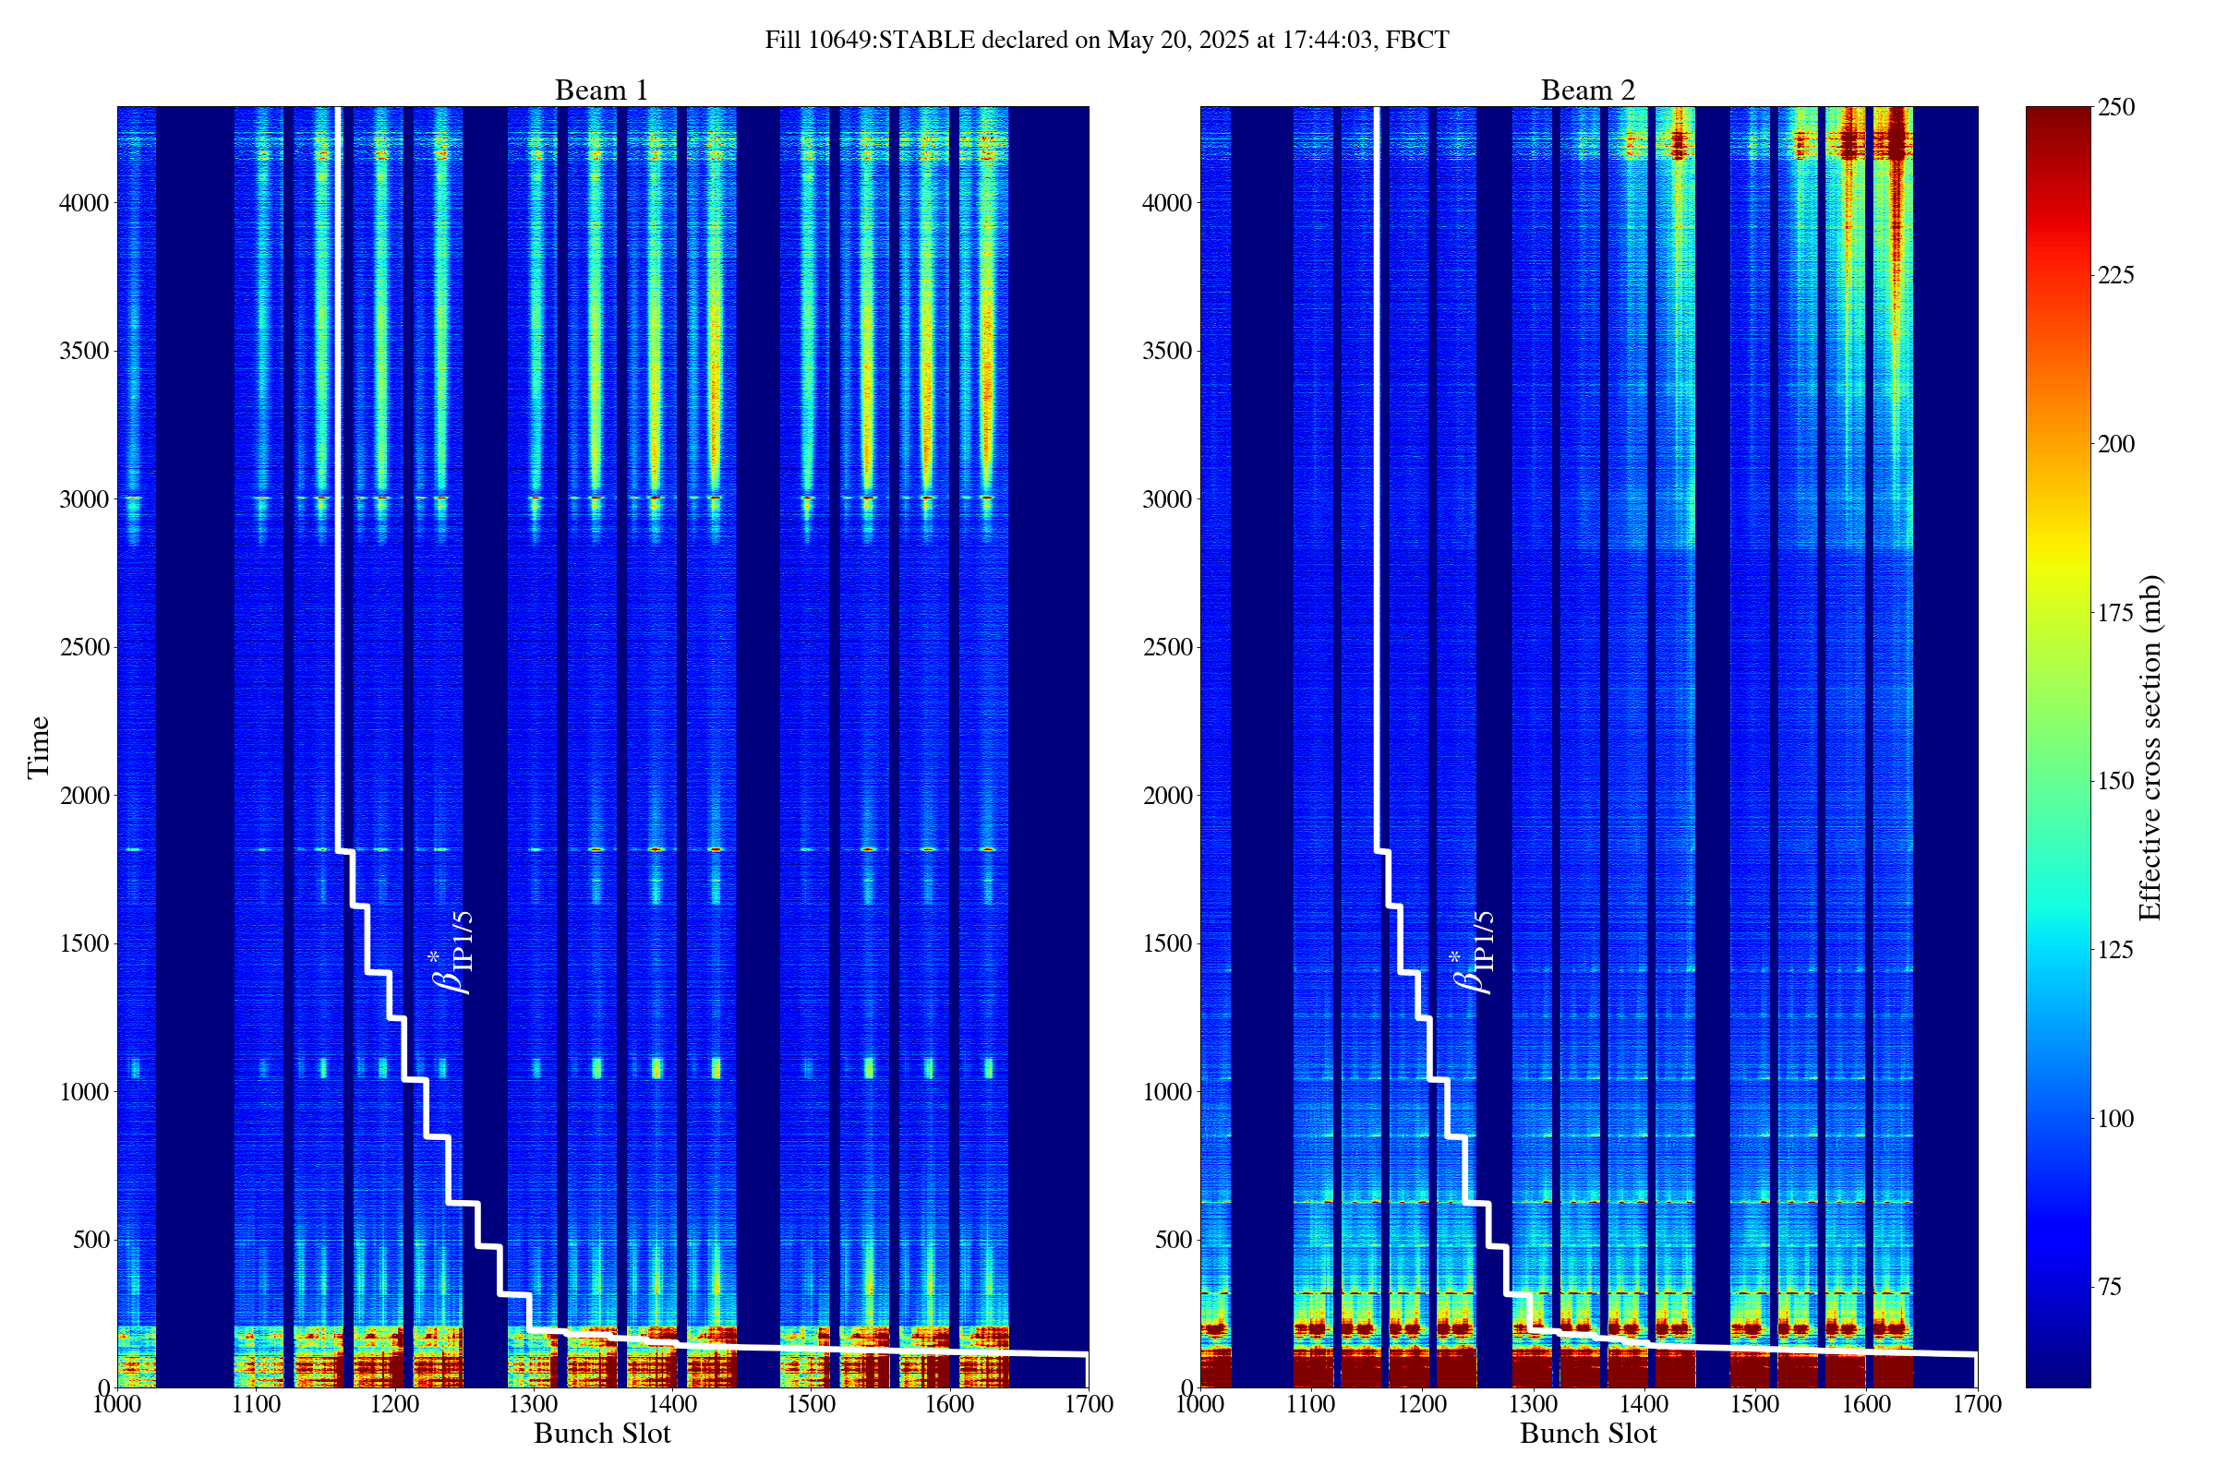Screen dimensions: 2216x1477
Task: Click the Beam 1 beta IP1/5 annotation
Action: pyautogui.click(x=452, y=953)
